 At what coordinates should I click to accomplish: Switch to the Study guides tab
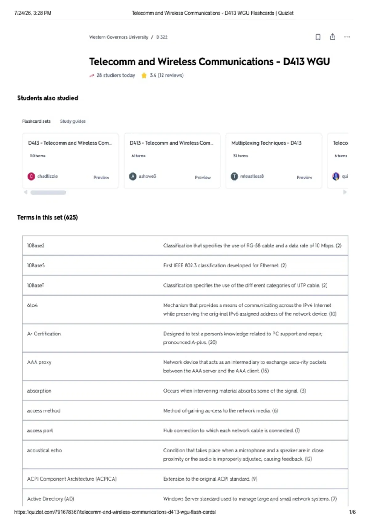coord(73,121)
